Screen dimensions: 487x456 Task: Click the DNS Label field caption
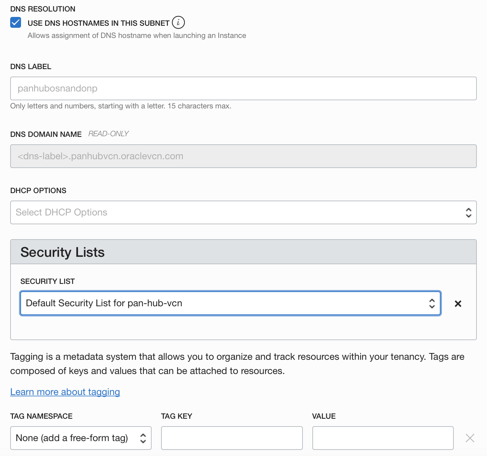pyautogui.click(x=31, y=67)
